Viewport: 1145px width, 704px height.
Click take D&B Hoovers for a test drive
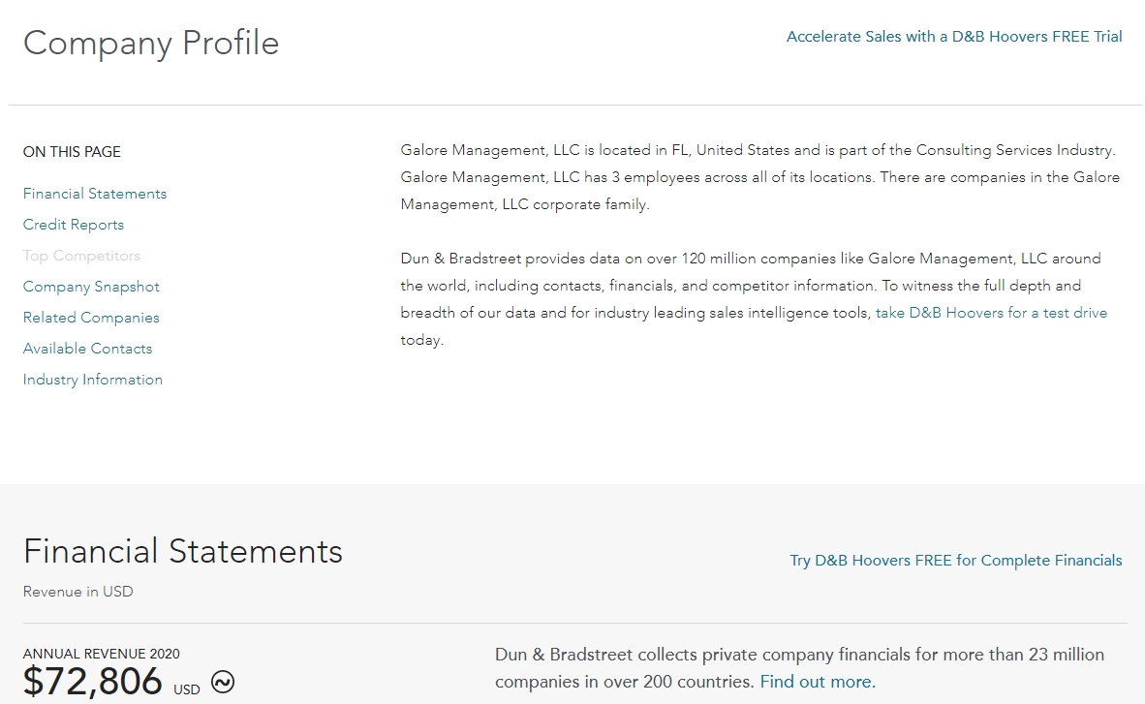click(990, 313)
